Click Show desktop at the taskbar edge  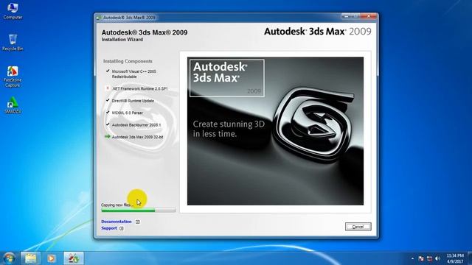(x=470, y=258)
